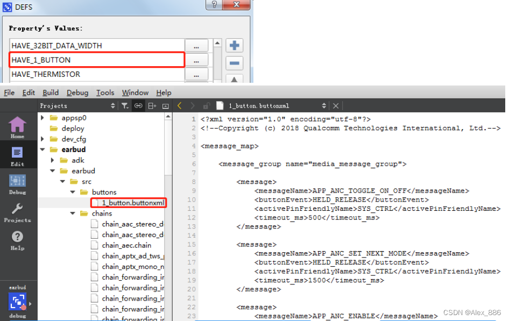Click the message_group name line

312,164
